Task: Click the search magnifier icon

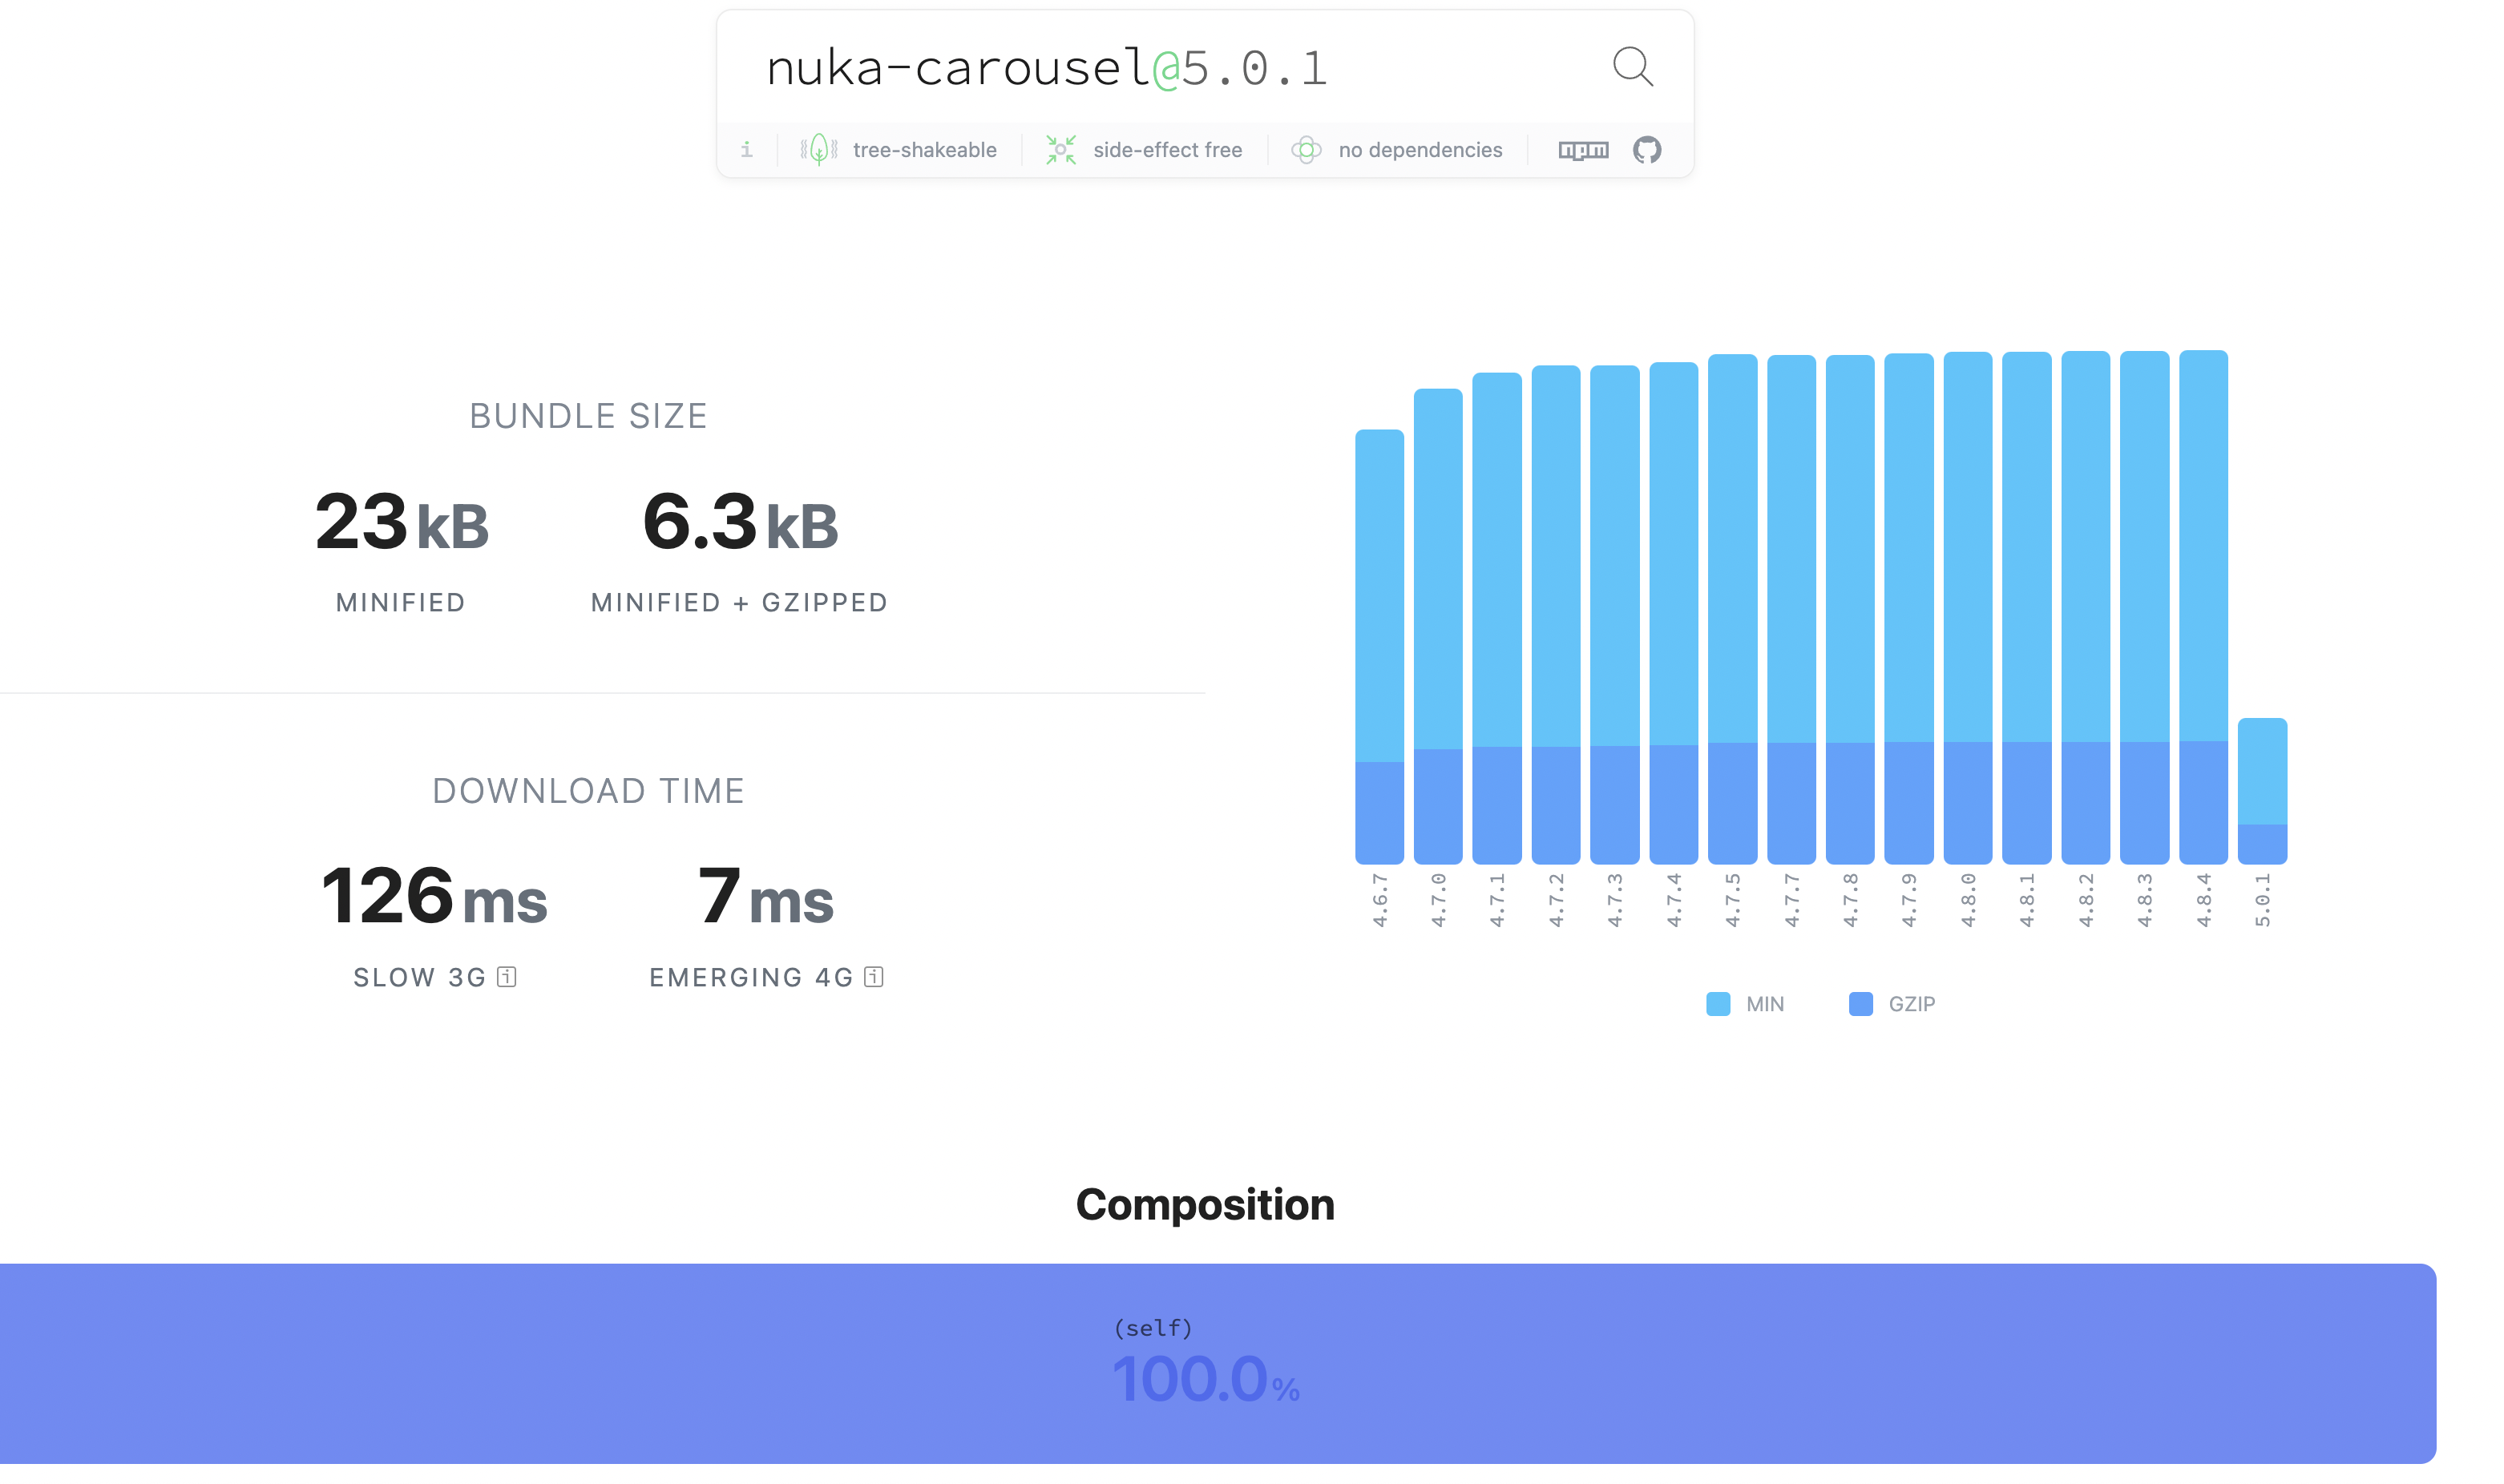Action: tap(1631, 67)
